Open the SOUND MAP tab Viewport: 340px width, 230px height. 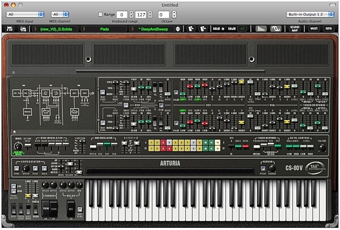pyautogui.click(x=295, y=29)
